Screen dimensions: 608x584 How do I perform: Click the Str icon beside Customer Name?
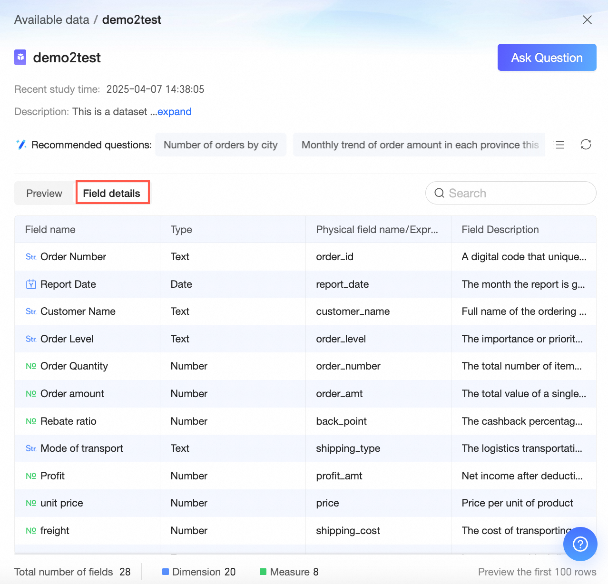tap(31, 311)
